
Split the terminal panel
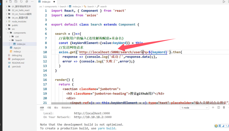point(219,107)
